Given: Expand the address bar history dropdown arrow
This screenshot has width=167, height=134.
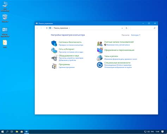Looking at the screenshot, I should tap(122, 28).
